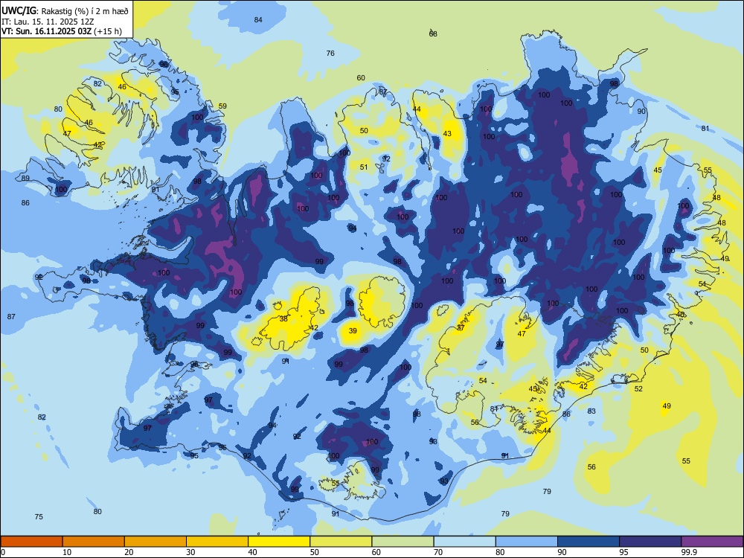The image size is (744, 558).
Task: Pick the 60–70 light green legend swatch
Action: [x=403, y=542]
